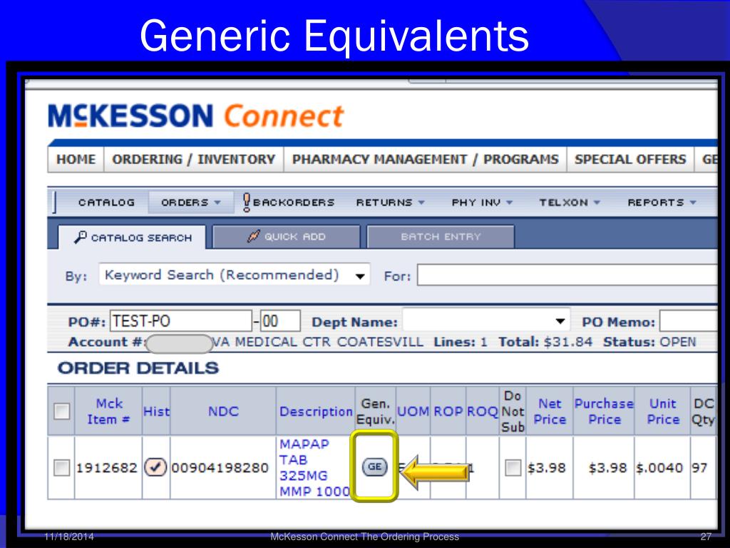Open Pharmacy Management / Programs menu
This screenshot has height=548, width=730.
(x=425, y=159)
